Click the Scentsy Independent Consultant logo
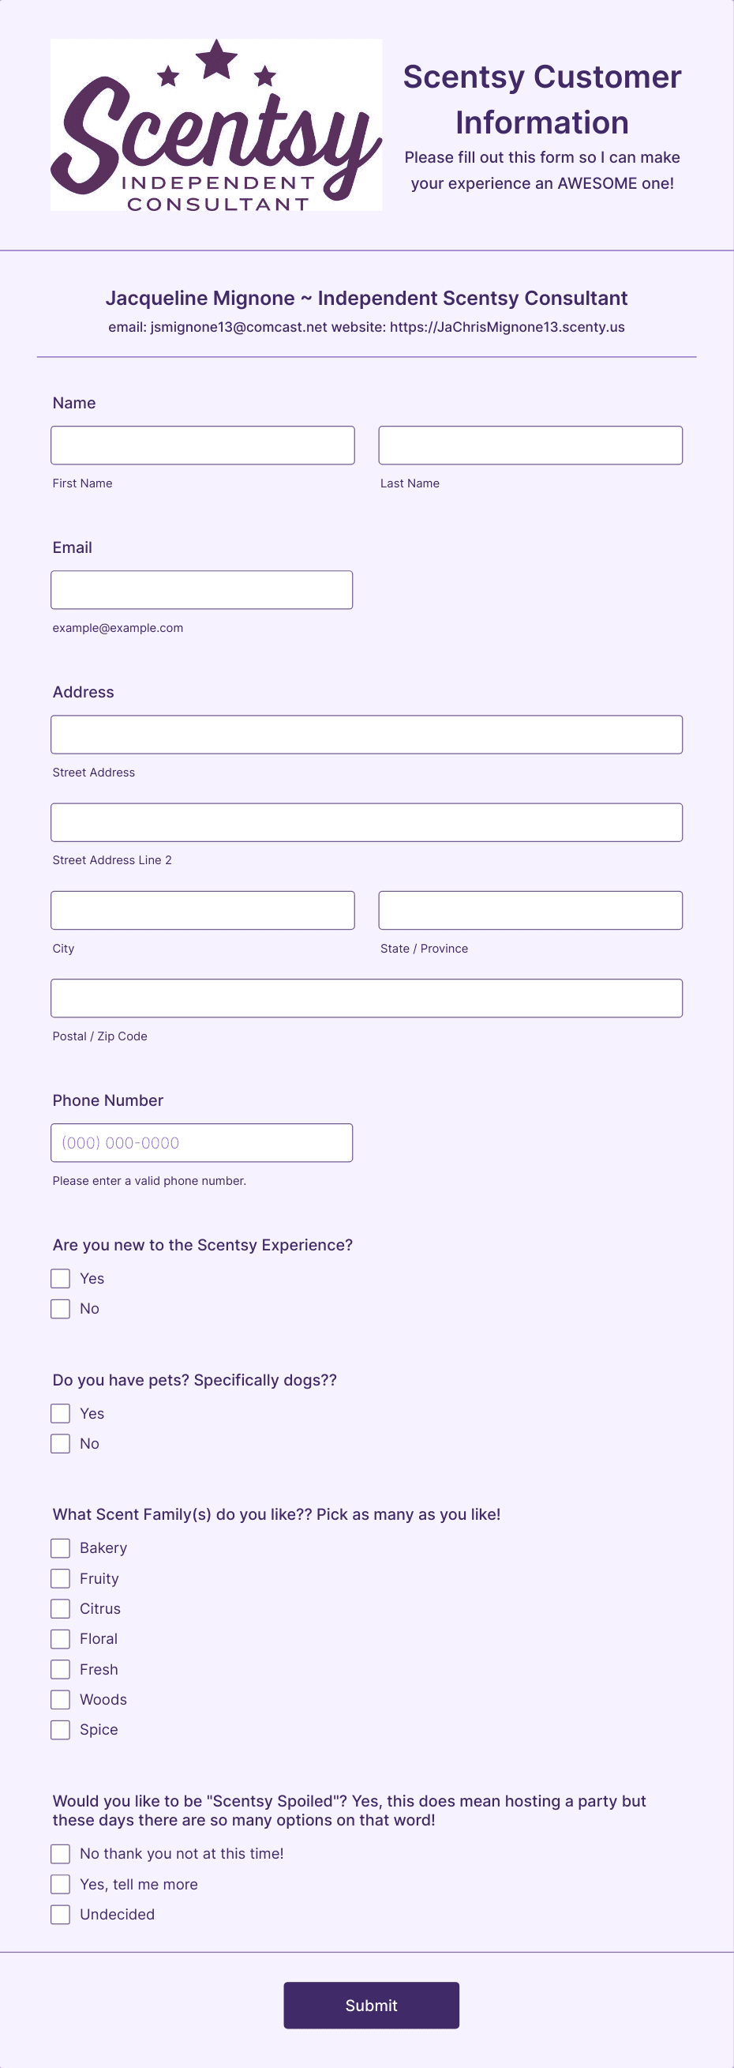 [216, 126]
